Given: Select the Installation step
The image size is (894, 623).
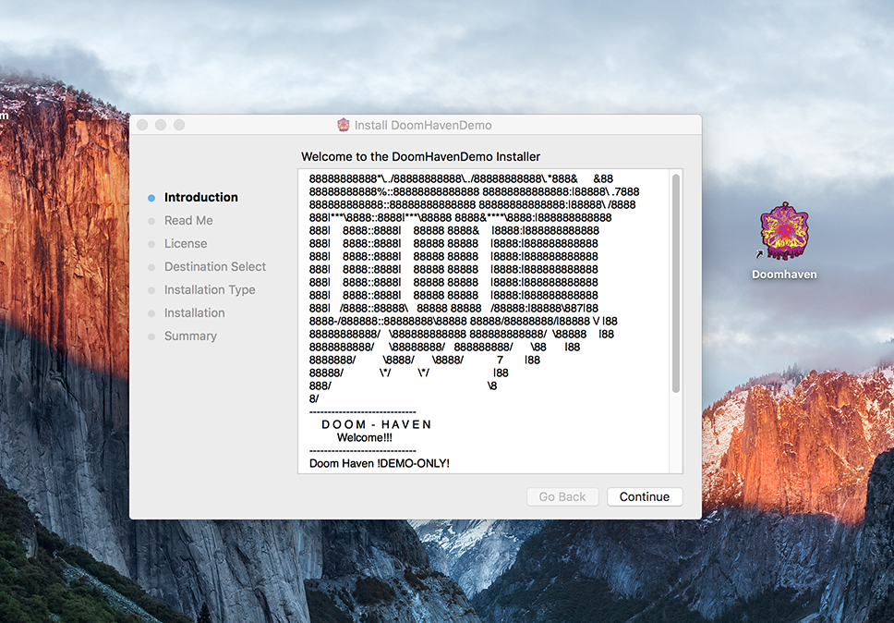Looking at the screenshot, I should (195, 312).
